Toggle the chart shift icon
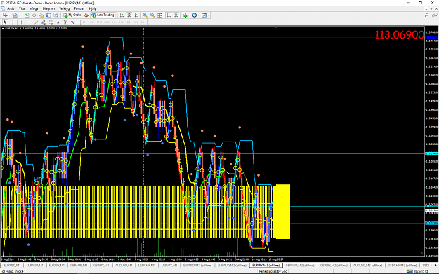Viewport: 439px width, 274px height. (x=176, y=15)
